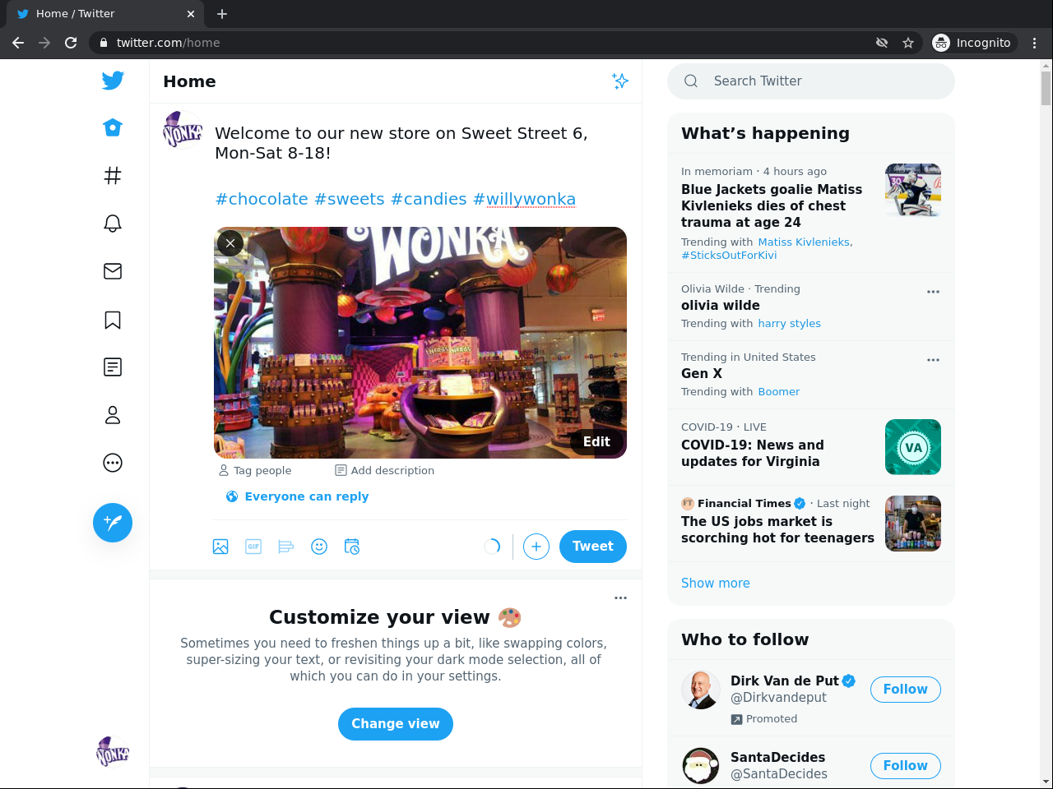This screenshot has height=789, width=1053.
Task: Open the Wonka account switcher avatar
Action: click(x=113, y=752)
